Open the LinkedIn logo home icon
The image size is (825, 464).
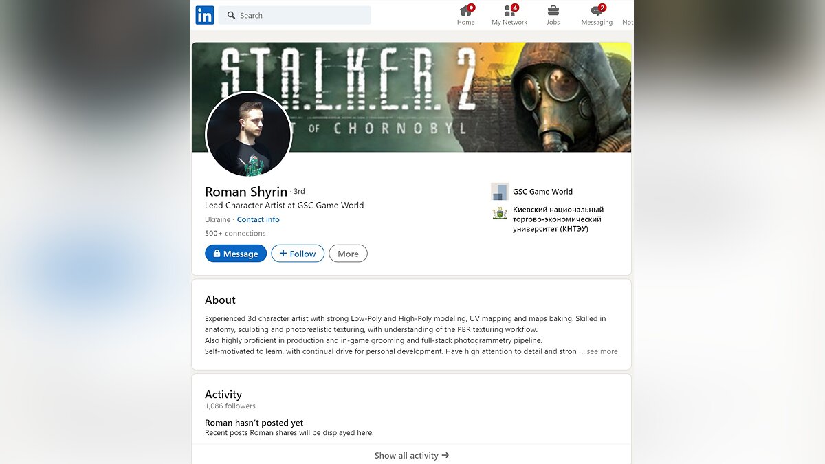(205, 15)
